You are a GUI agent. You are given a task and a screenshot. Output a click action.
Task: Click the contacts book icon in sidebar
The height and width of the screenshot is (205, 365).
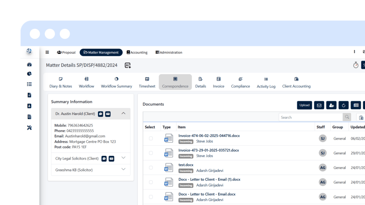29,106
